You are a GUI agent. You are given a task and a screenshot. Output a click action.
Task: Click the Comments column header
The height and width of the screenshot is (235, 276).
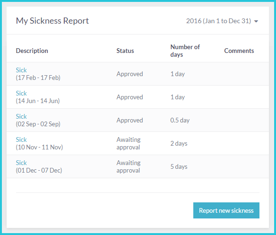point(239,51)
